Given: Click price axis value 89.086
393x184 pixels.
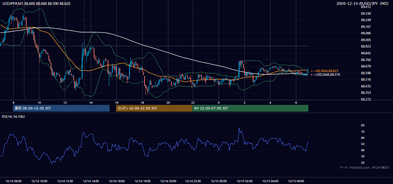Looking at the screenshot, I should [x=366, y=33].
